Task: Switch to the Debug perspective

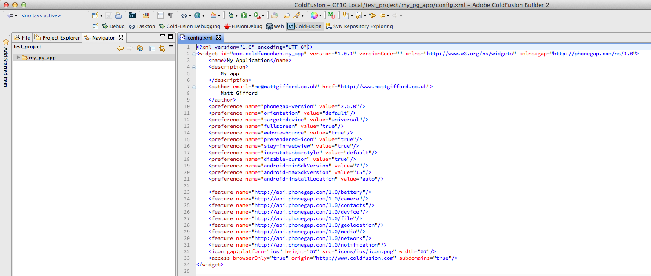Action: [x=113, y=26]
